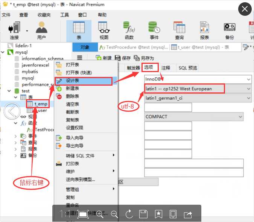The width and height of the screenshot is (254, 222).
Task: Click the fit-to-window icon in viewer bar
Action: (x=83, y=214)
